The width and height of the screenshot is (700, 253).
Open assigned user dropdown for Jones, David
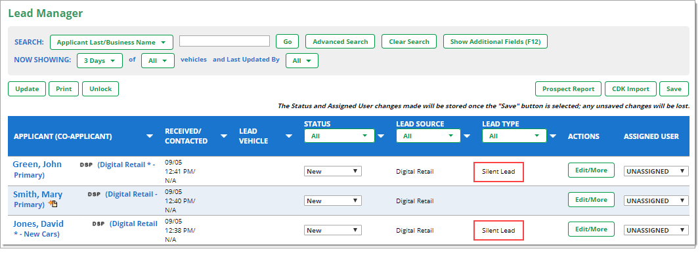click(x=656, y=230)
